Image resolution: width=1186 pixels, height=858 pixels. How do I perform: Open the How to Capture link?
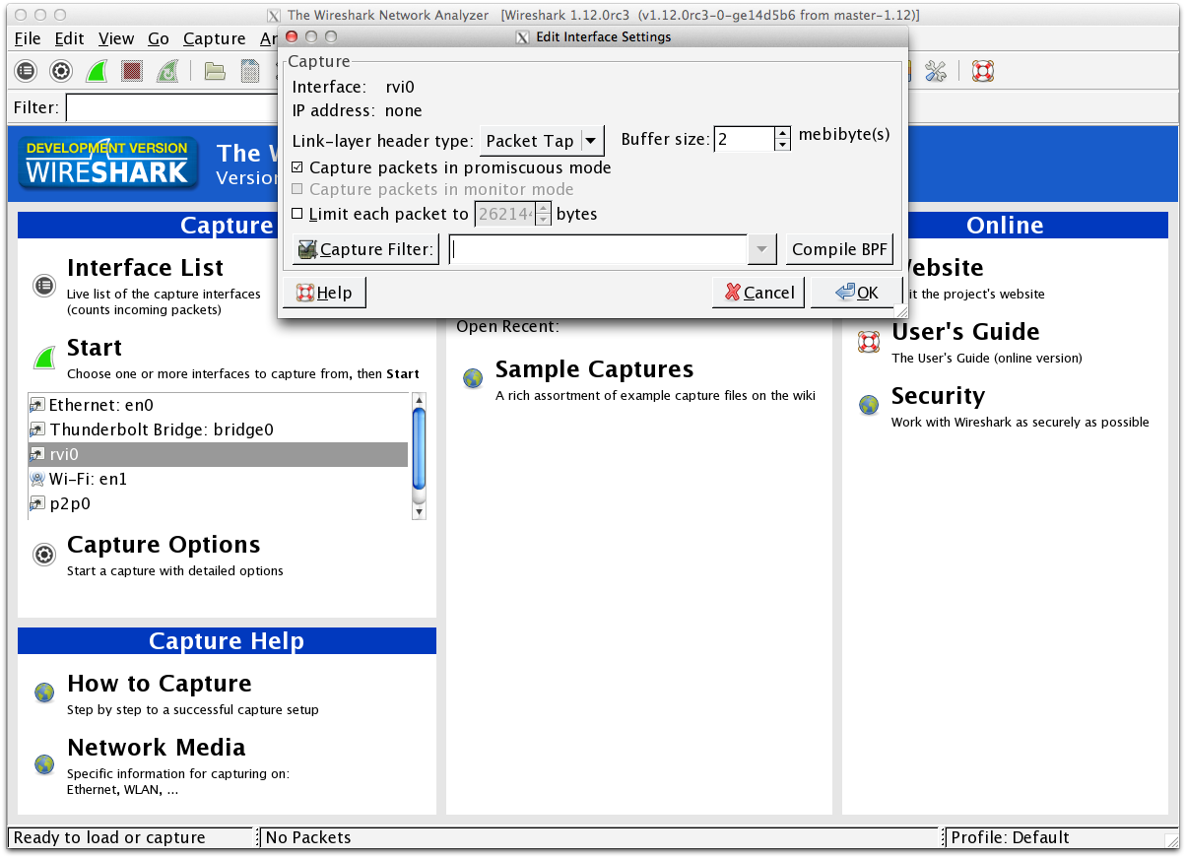pyautogui.click(x=159, y=684)
